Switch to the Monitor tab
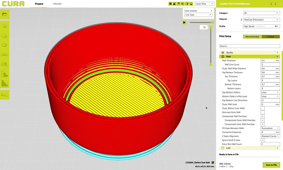This screenshot has height=170, width=283. point(57,4)
